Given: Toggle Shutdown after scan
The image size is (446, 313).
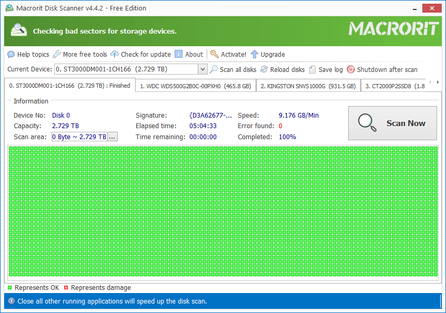Looking at the screenshot, I should point(387,70).
